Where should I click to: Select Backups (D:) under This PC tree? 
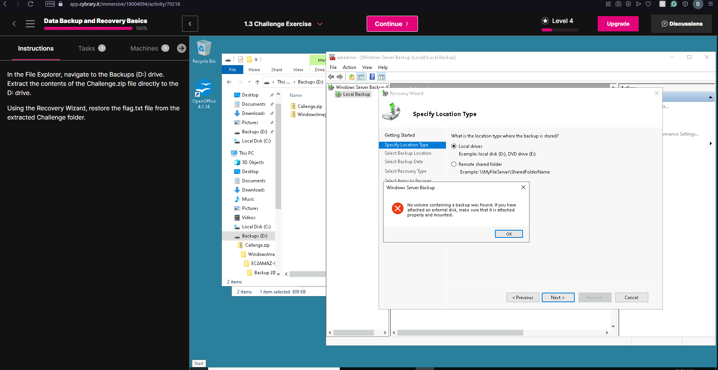tap(254, 236)
